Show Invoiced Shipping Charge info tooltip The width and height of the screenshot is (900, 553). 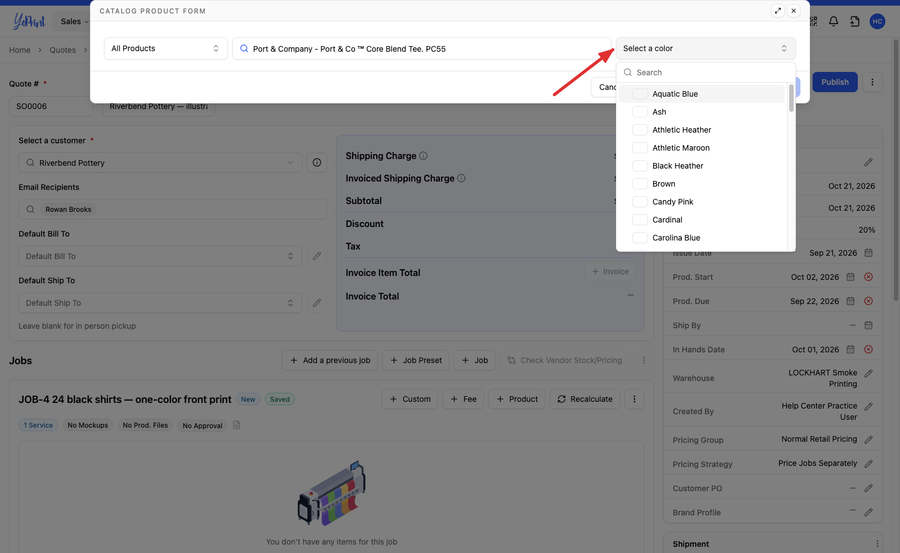[x=461, y=178]
